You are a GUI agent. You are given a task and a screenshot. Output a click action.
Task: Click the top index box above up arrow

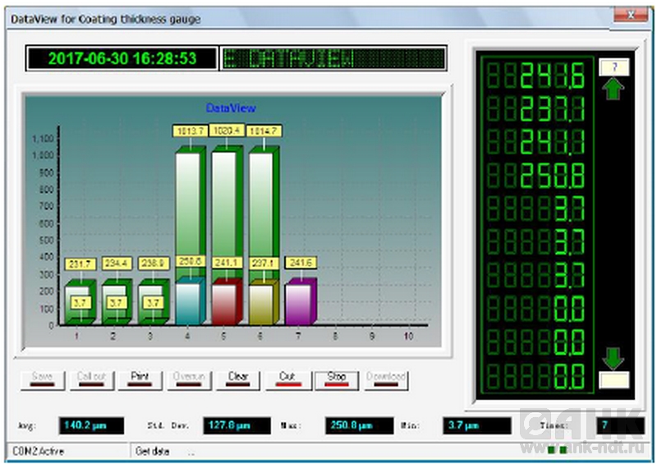click(x=613, y=67)
